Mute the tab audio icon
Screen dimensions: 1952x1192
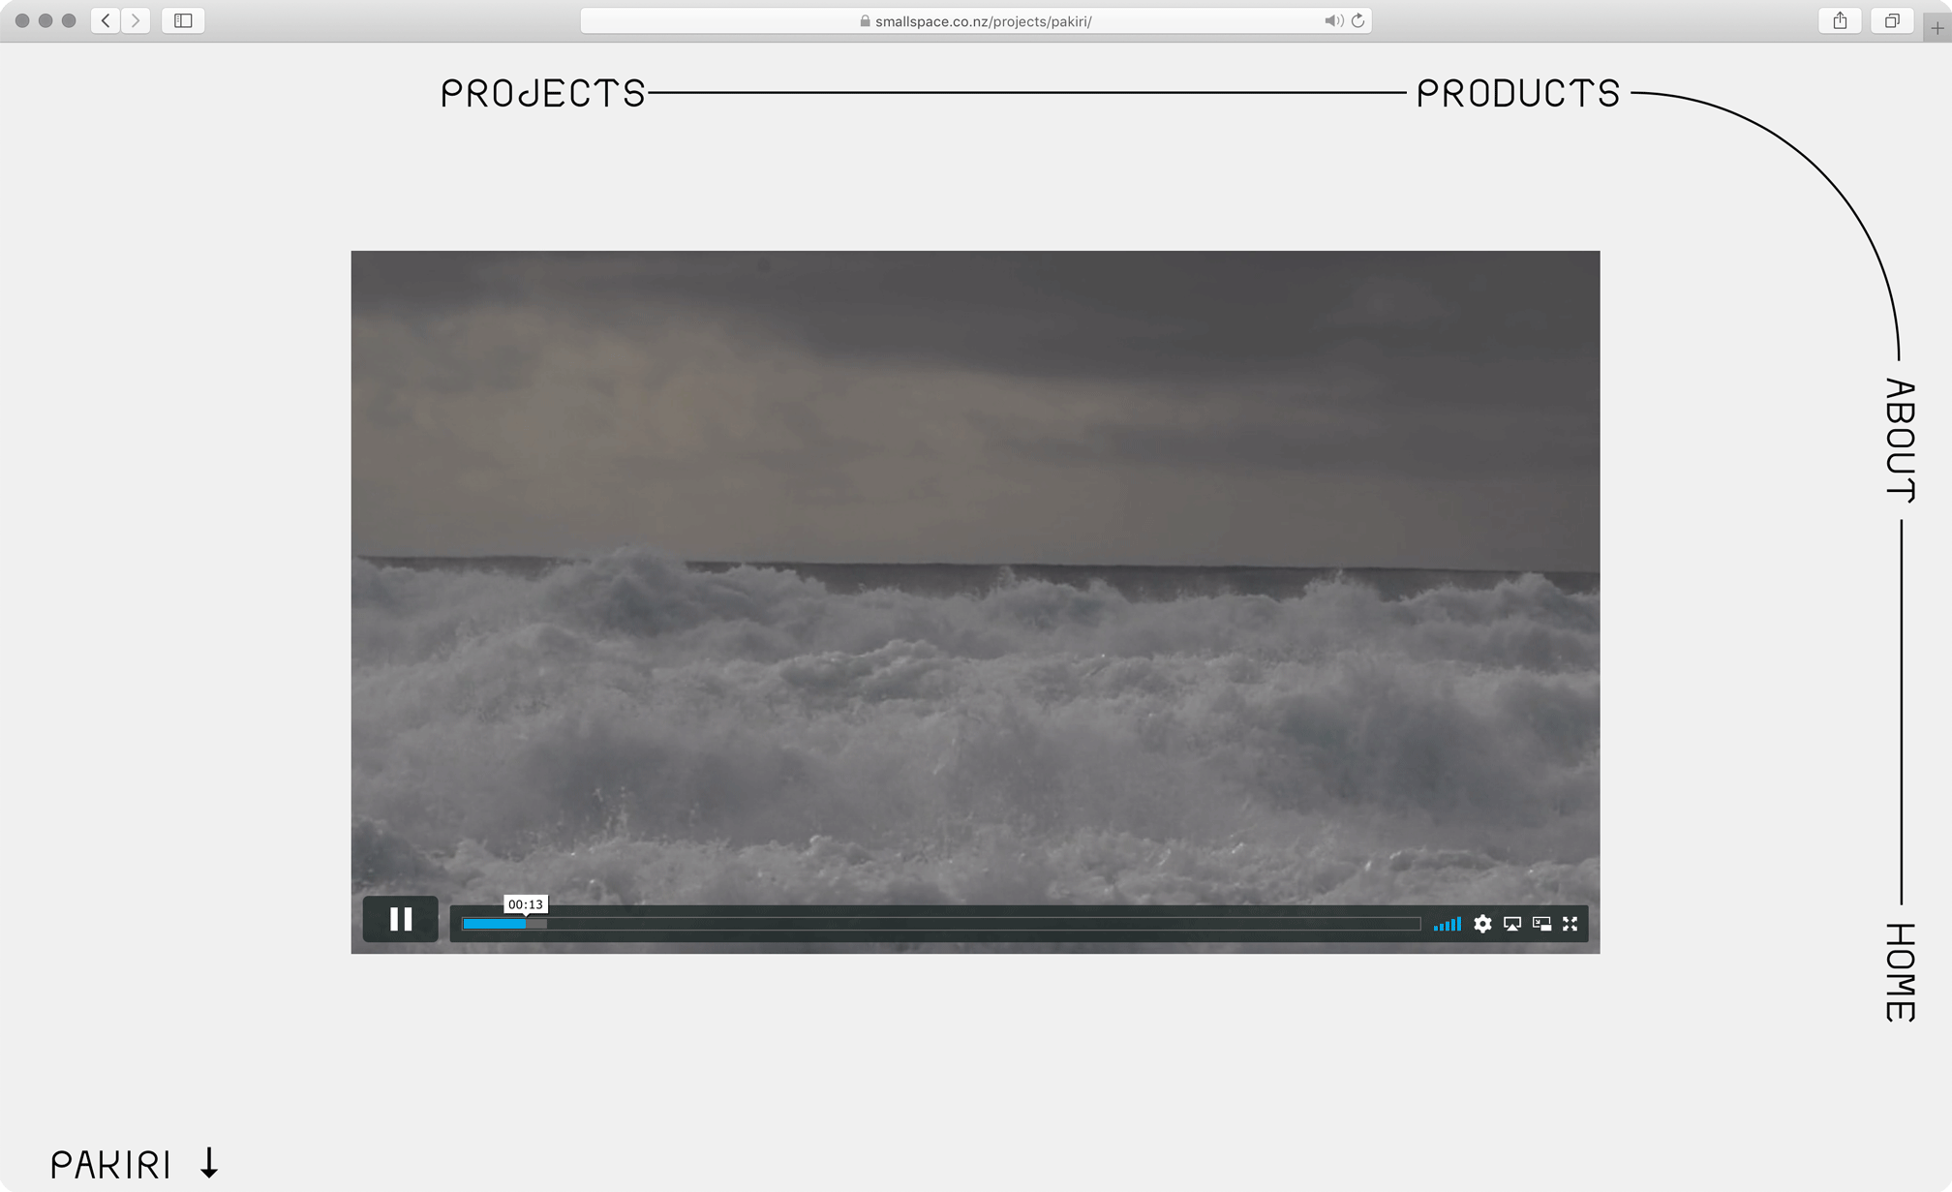pos(1333,20)
